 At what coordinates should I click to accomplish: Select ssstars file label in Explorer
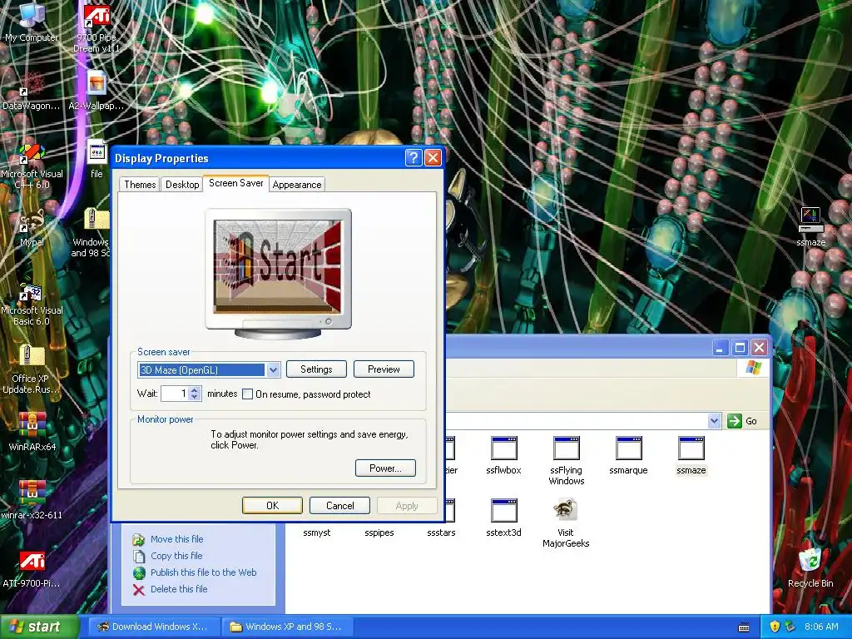tap(441, 532)
